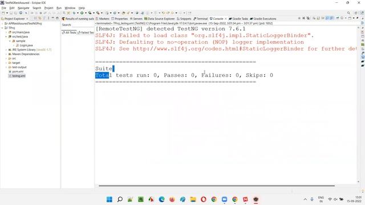This screenshot has height=205, width=365.
Task: Open the Microsoft Edge icon in taskbar
Action: pyautogui.click(x=161, y=199)
